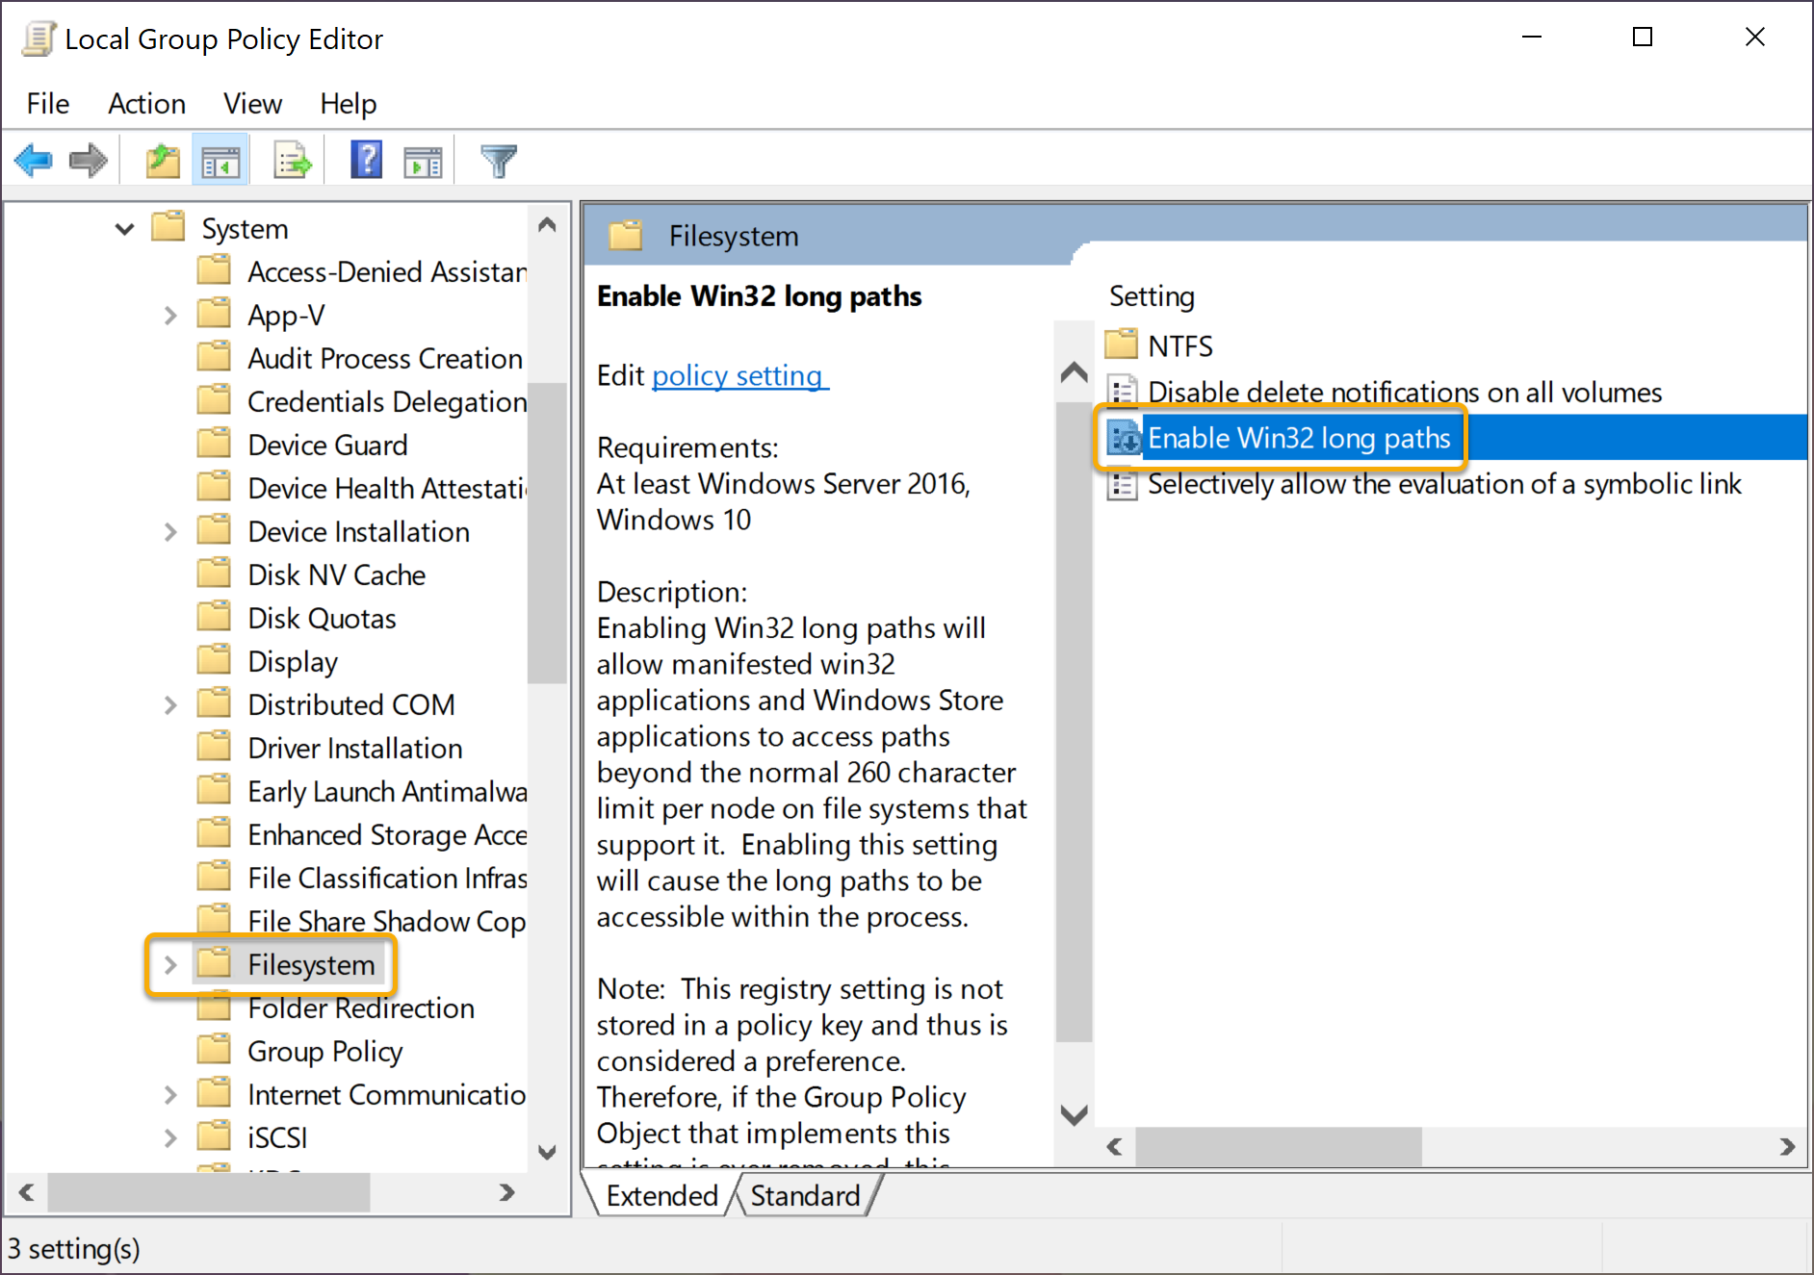Select Driver Installation in tree
This screenshot has width=1814, height=1275.
(354, 749)
